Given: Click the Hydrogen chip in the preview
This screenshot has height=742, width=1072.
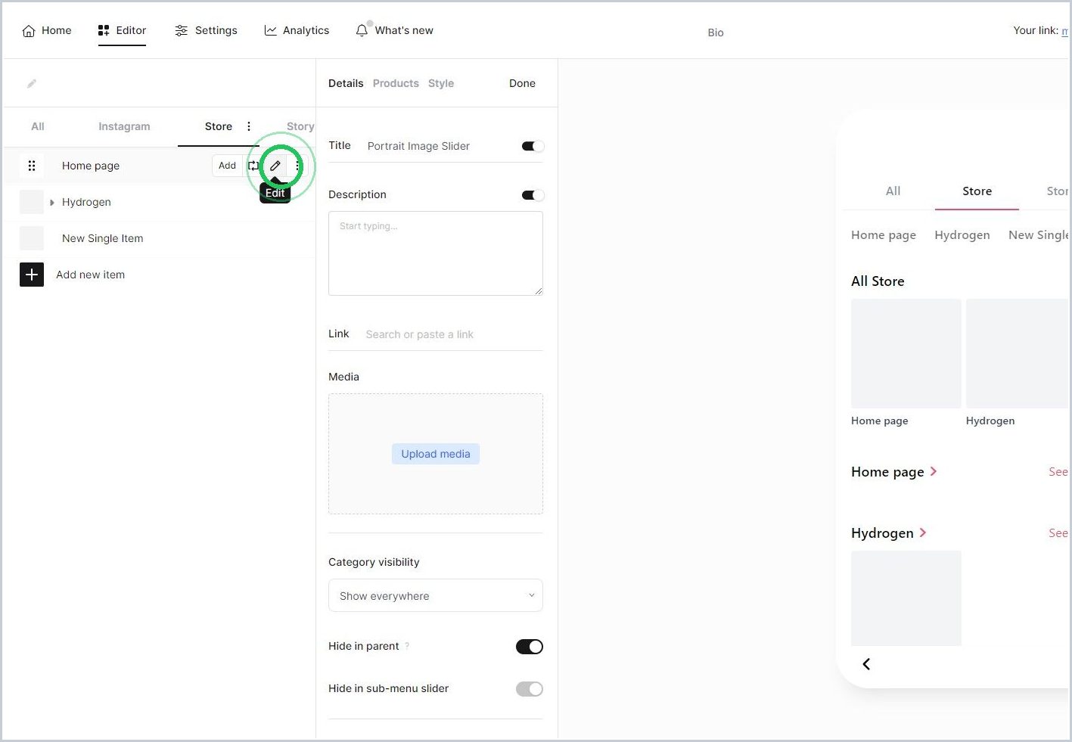Looking at the screenshot, I should click(x=962, y=234).
